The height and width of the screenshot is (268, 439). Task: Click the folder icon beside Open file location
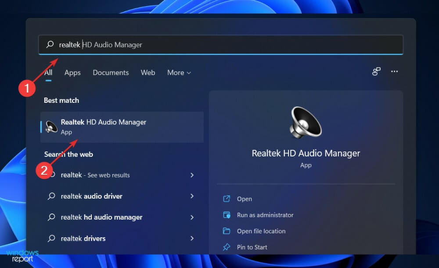(227, 231)
